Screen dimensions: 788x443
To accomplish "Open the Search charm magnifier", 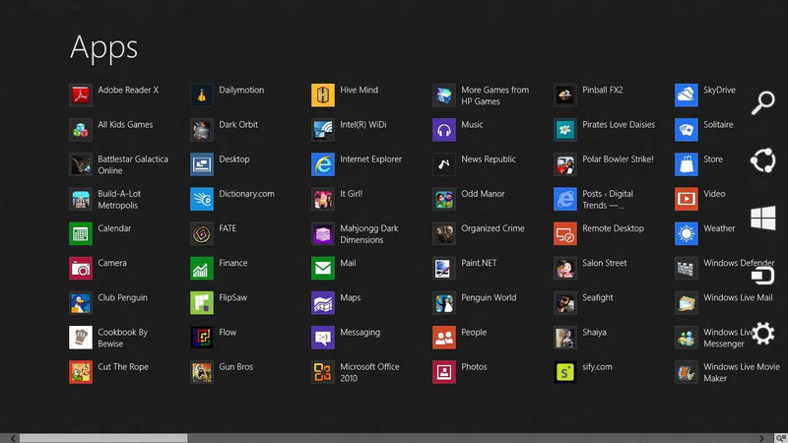I will click(762, 103).
